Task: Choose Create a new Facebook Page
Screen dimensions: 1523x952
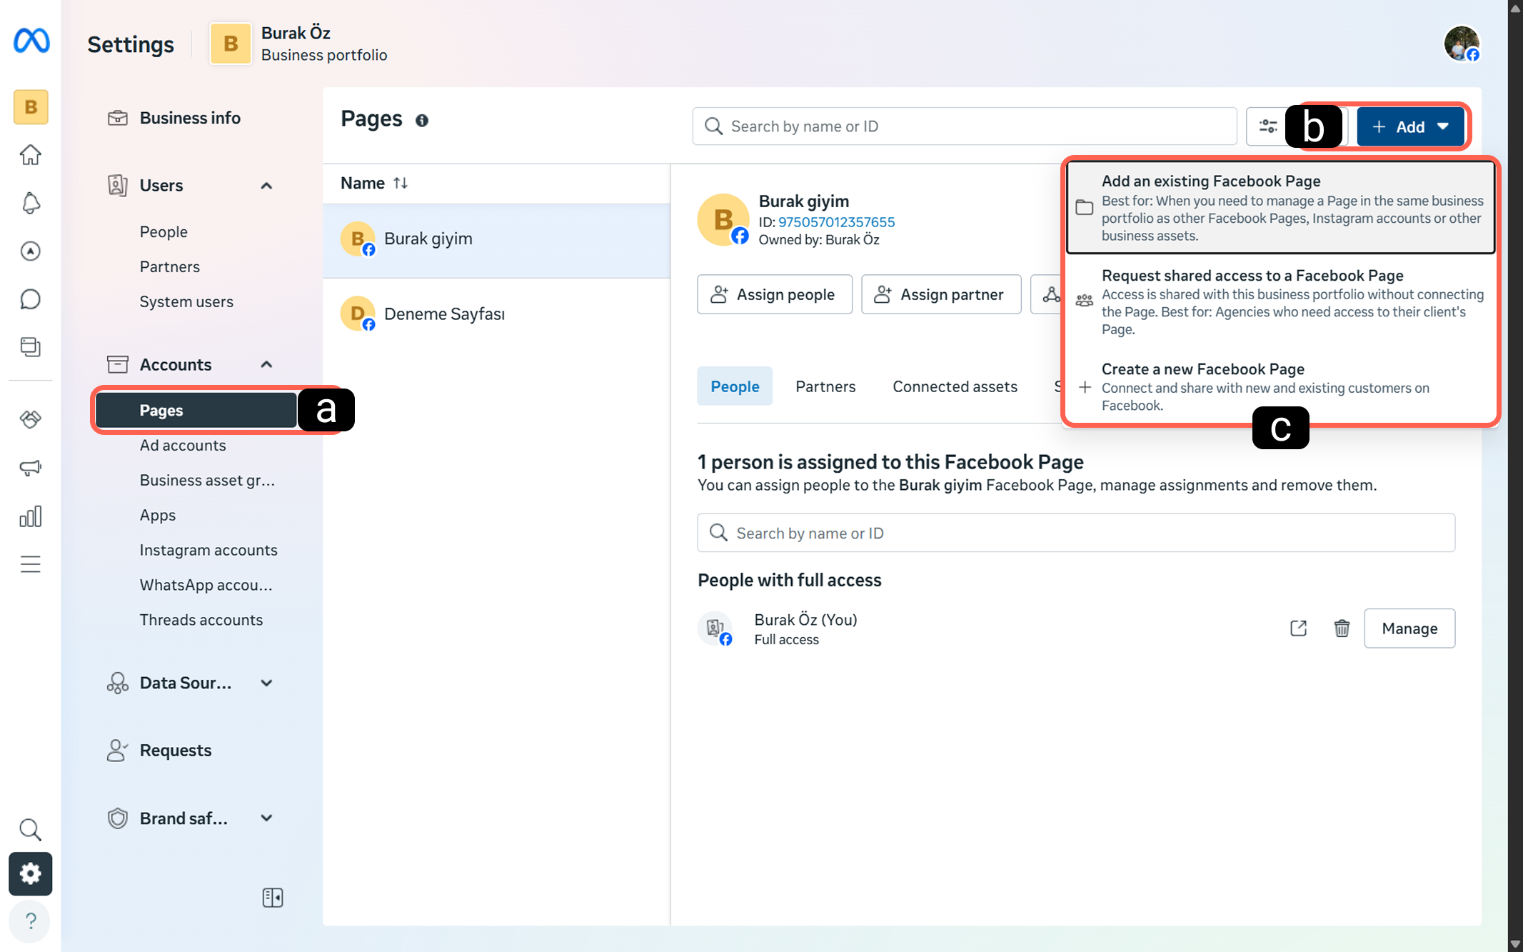Action: 1280,386
